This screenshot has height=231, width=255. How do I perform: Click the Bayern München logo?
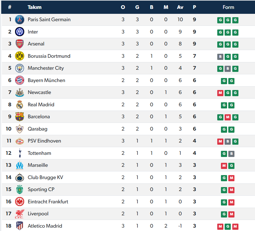[x=20, y=80]
